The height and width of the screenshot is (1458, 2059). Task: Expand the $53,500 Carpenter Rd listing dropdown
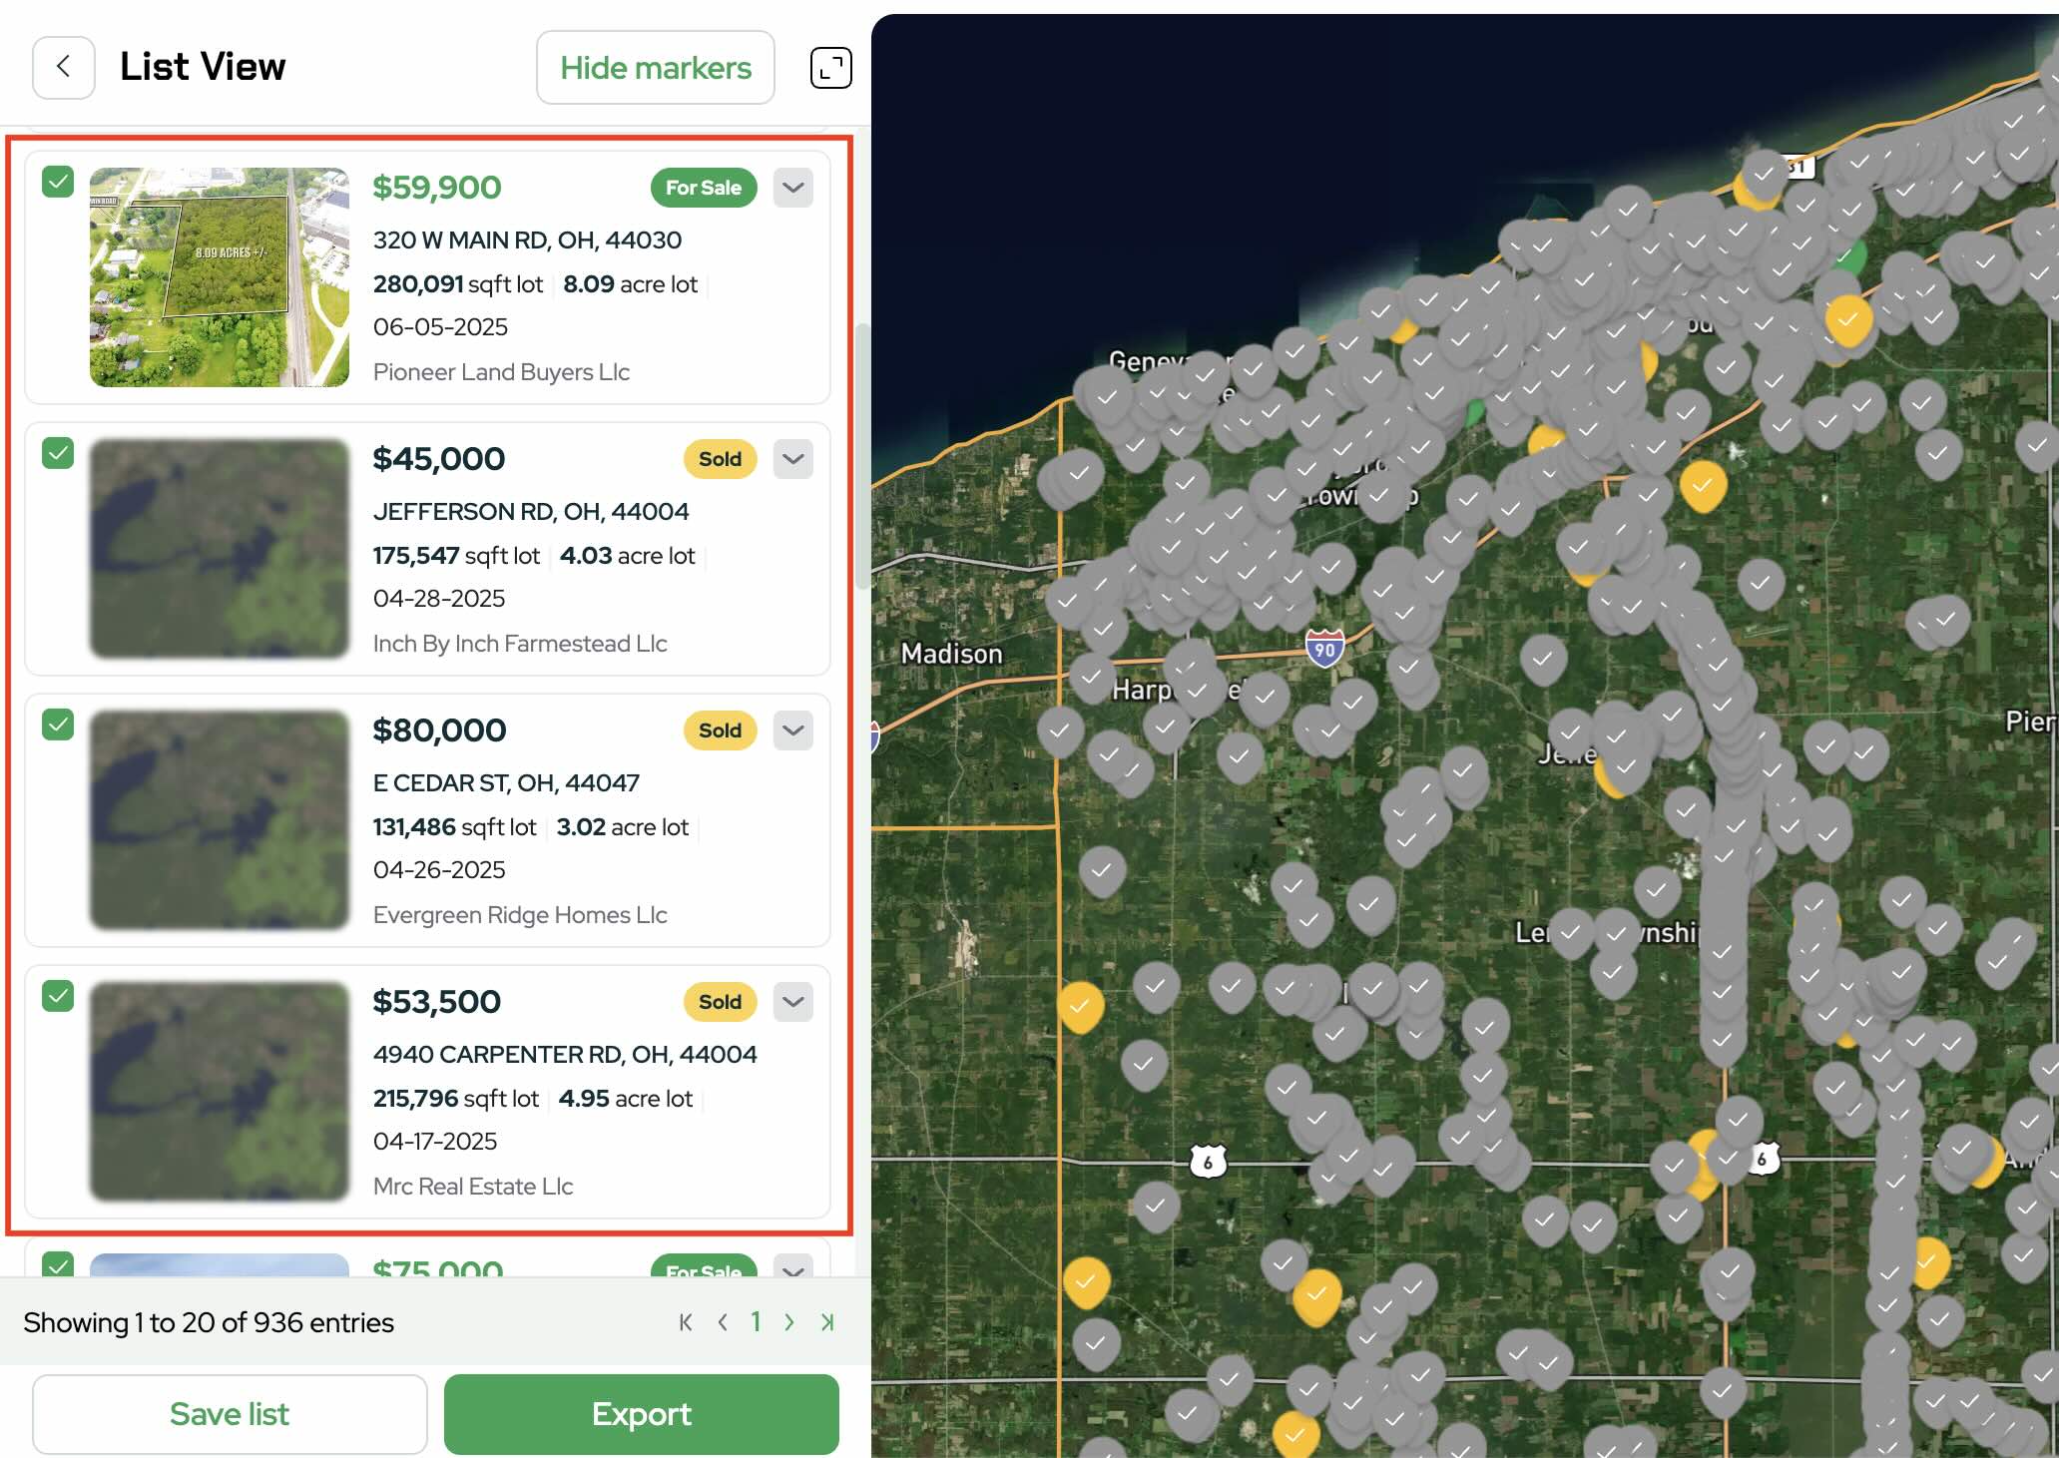pos(792,1002)
